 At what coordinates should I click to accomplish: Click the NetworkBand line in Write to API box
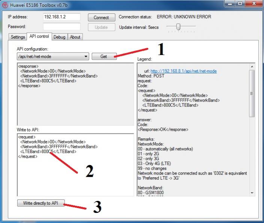59,147
